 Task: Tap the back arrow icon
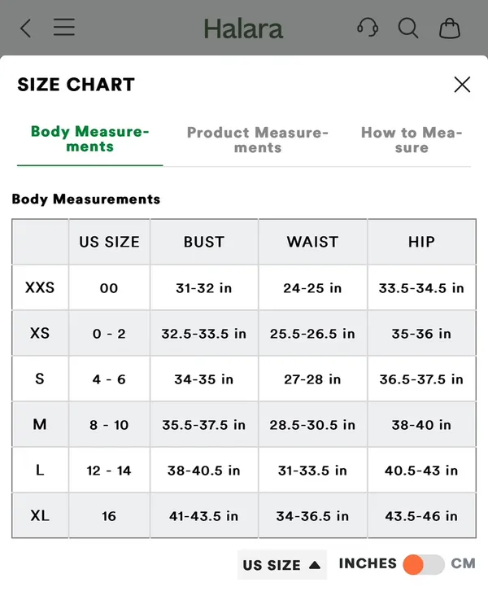pyautogui.click(x=25, y=28)
